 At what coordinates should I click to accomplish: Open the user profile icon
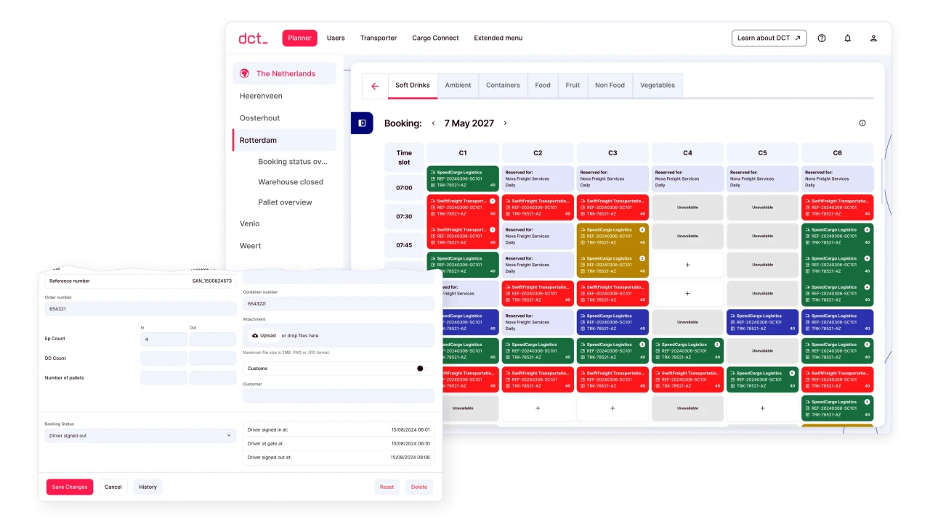(x=873, y=38)
